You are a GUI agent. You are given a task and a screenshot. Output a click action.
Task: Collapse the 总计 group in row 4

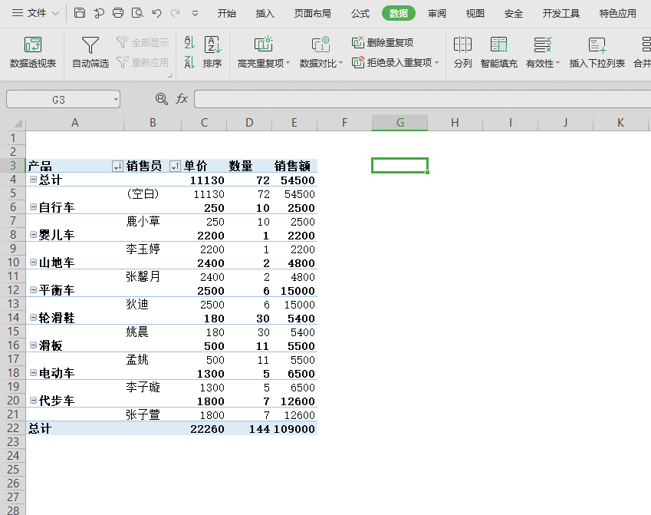click(33, 180)
